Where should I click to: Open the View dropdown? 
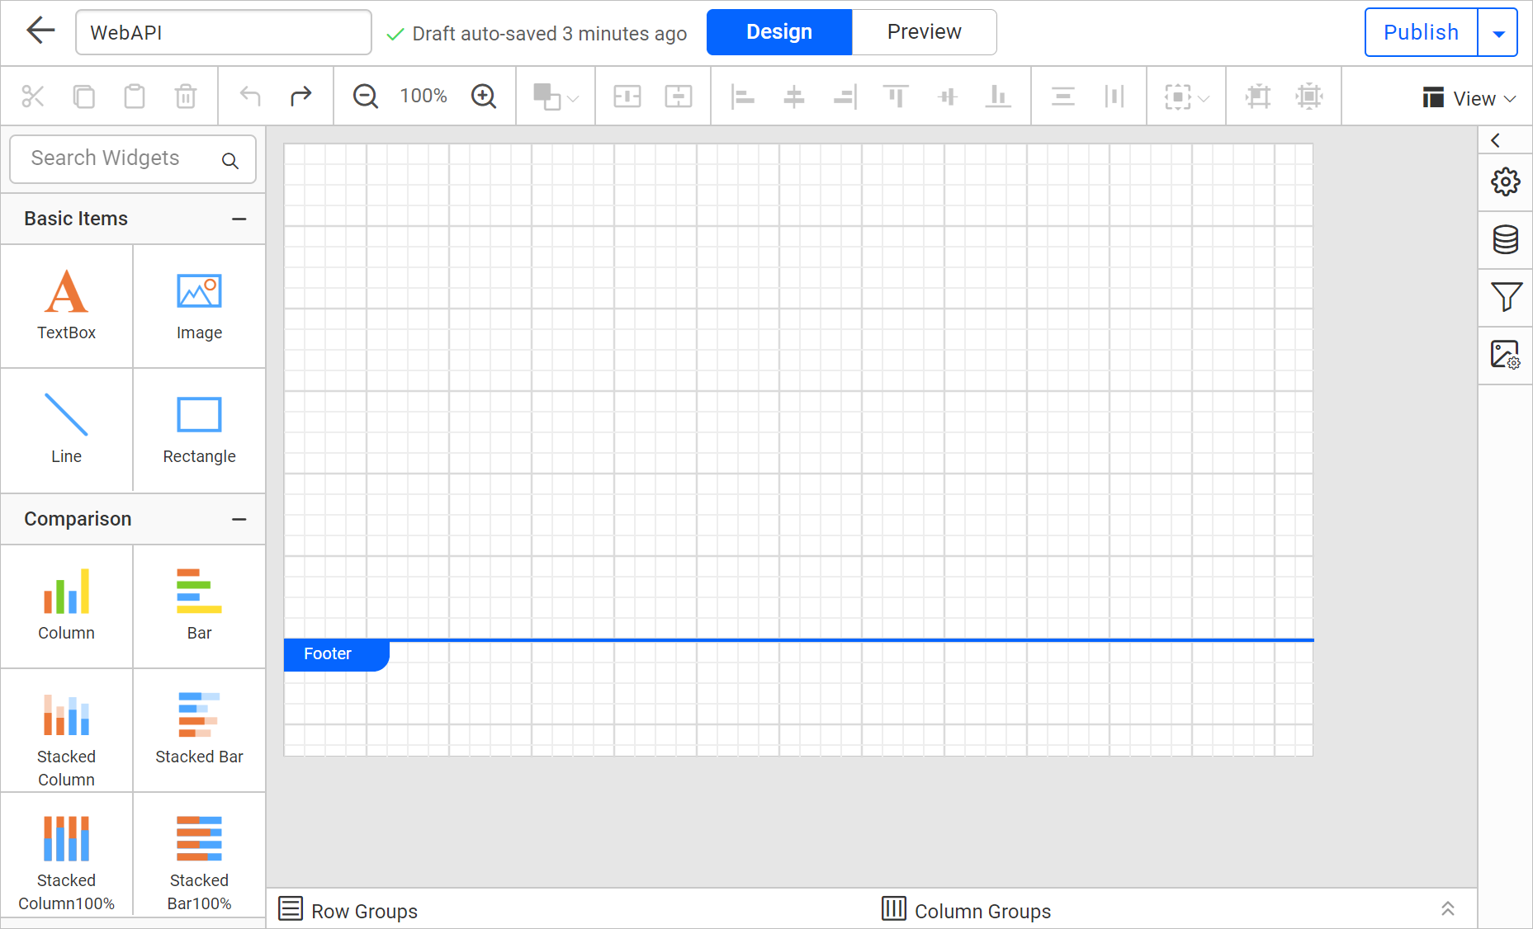[x=1470, y=97]
